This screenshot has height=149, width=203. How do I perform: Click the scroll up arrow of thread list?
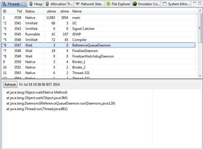pyautogui.click(x=200, y=11)
